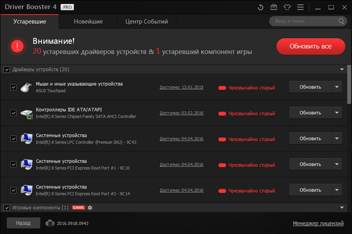This screenshot has height=234, width=352.
Task: Uncheck the LPC Controller 9C43 checkbox
Action: click(x=13, y=138)
